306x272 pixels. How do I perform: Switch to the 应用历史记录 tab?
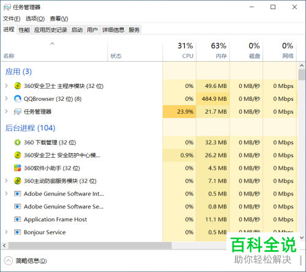click(x=51, y=30)
